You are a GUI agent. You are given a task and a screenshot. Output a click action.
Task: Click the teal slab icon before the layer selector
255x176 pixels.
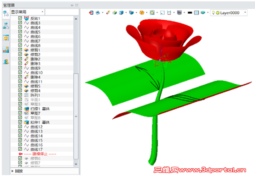coord(203,12)
